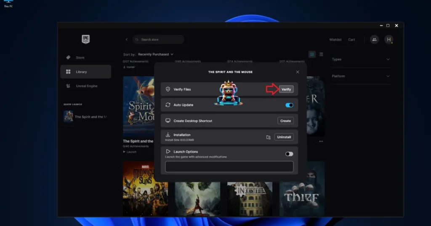This screenshot has width=431, height=226.
Task: Enable the Launch Options toggle
Action: [289, 154]
